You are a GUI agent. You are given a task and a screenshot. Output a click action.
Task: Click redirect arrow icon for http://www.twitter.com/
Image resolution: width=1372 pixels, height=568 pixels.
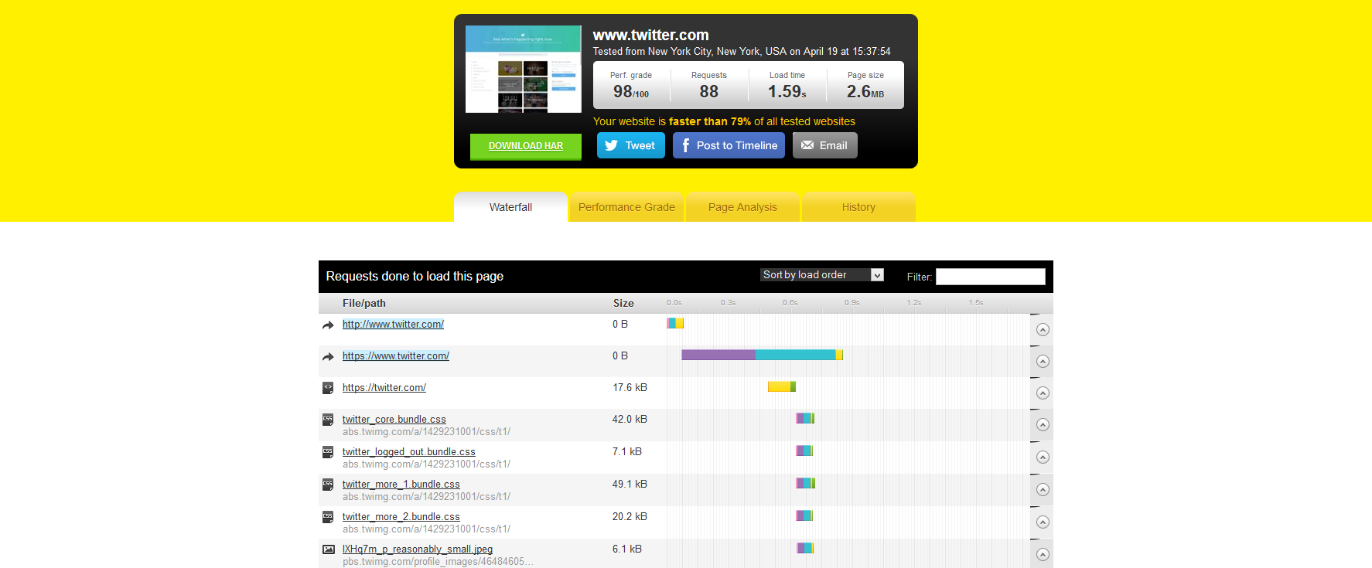click(328, 325)
